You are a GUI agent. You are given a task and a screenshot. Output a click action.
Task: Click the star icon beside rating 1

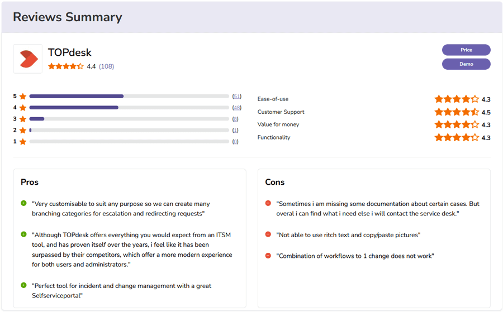pos(23,142)
